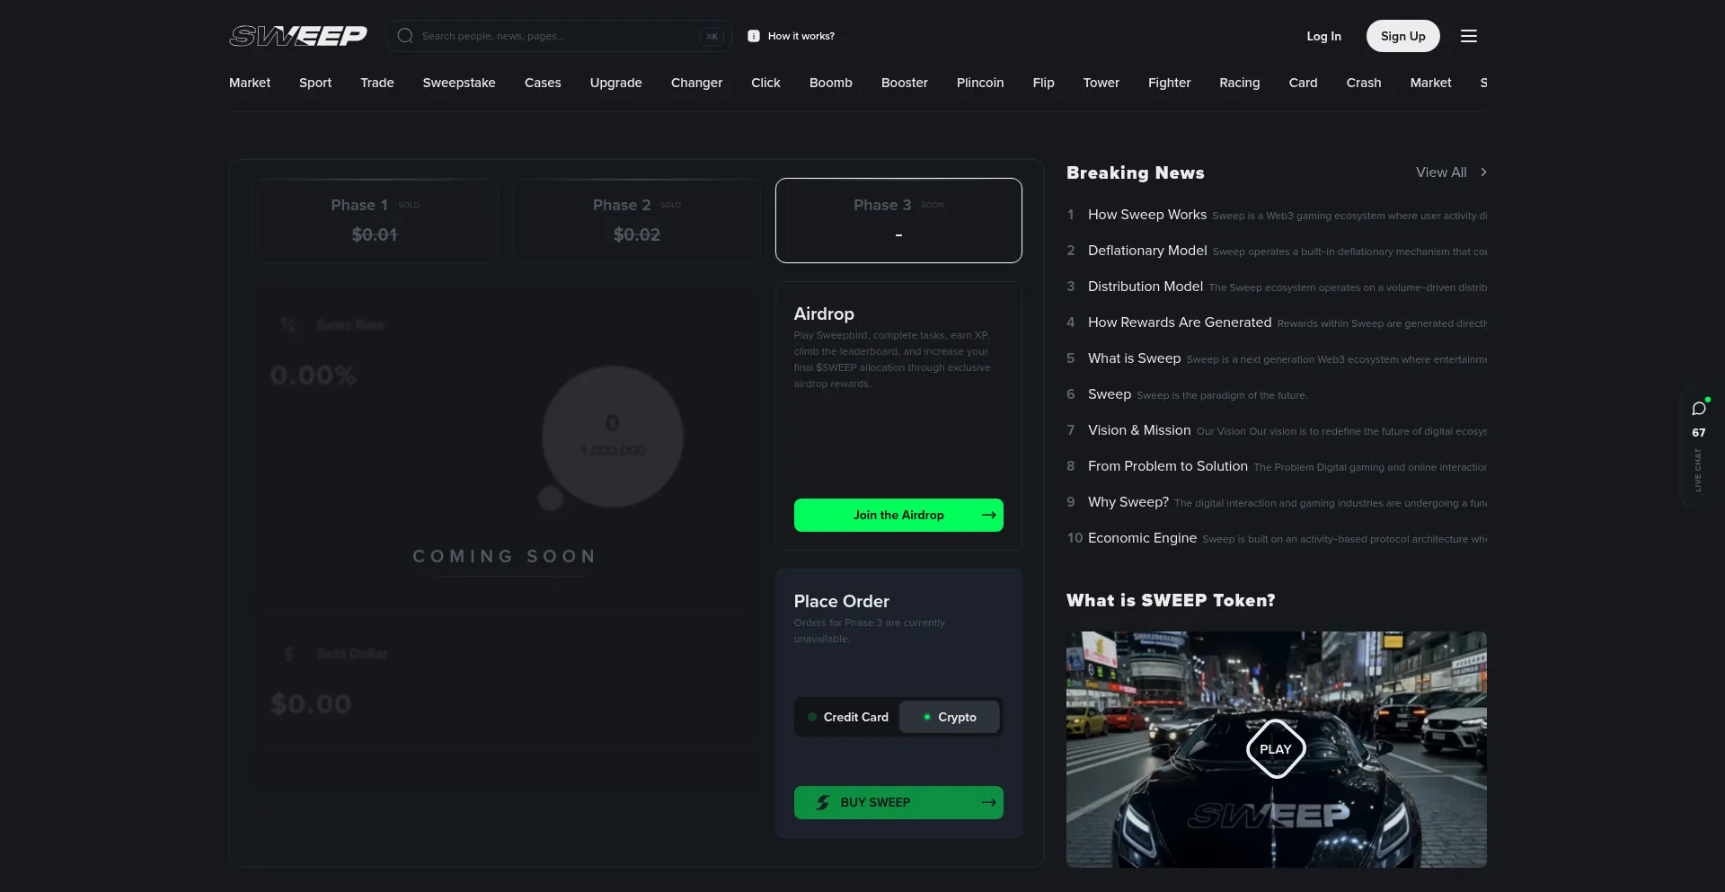Screen dimensions: 1725x892
Task: Click the search magnifier icon
Action: (x=405, y=36)
